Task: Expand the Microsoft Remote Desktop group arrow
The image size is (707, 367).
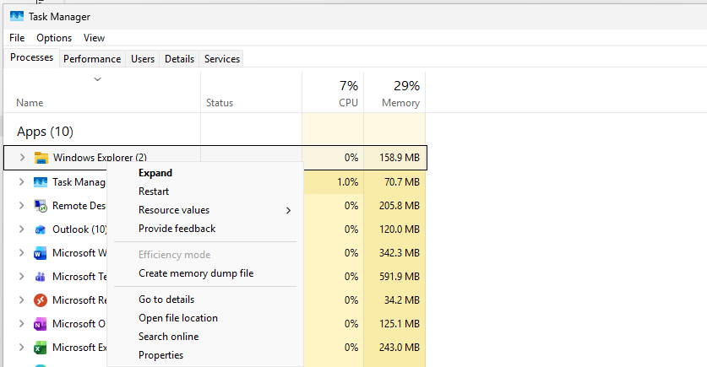Action: pyautogui.click(x=21, y=300)
